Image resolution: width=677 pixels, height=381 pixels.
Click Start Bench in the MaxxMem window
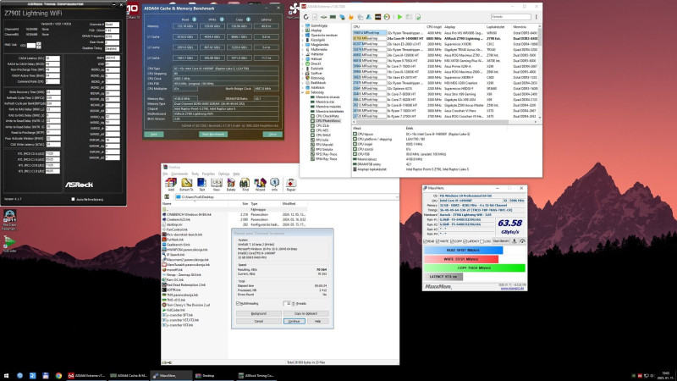coord(501,241)
